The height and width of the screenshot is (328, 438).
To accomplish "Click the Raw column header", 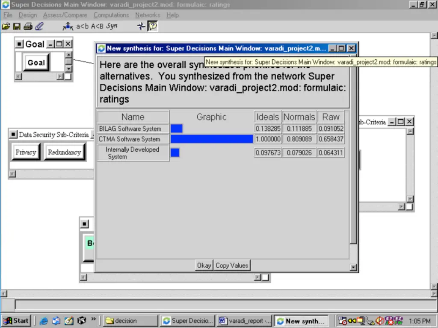I will (331, 117).
